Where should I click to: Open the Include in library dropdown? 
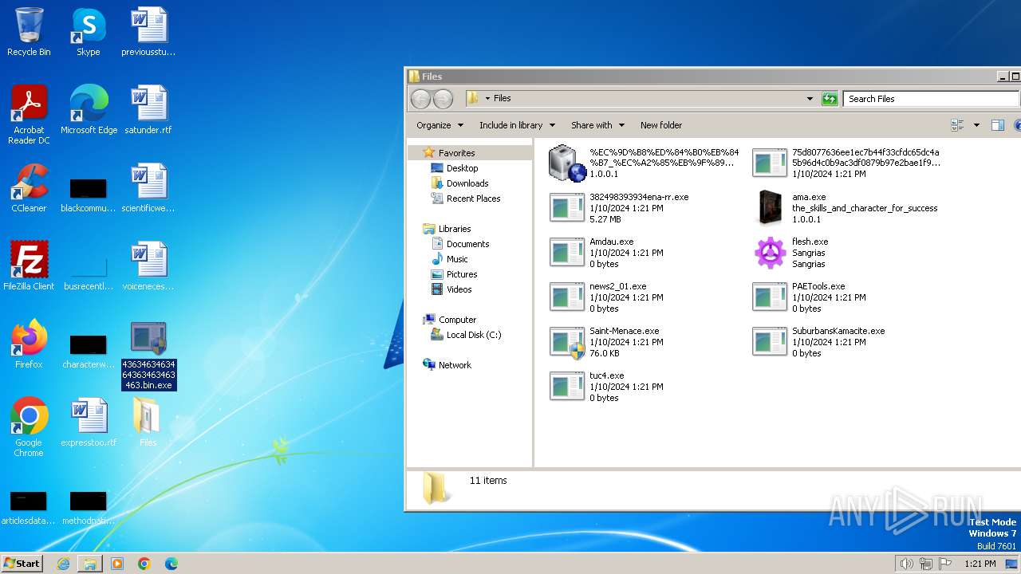pyautogui.click(x=517, y=125)
